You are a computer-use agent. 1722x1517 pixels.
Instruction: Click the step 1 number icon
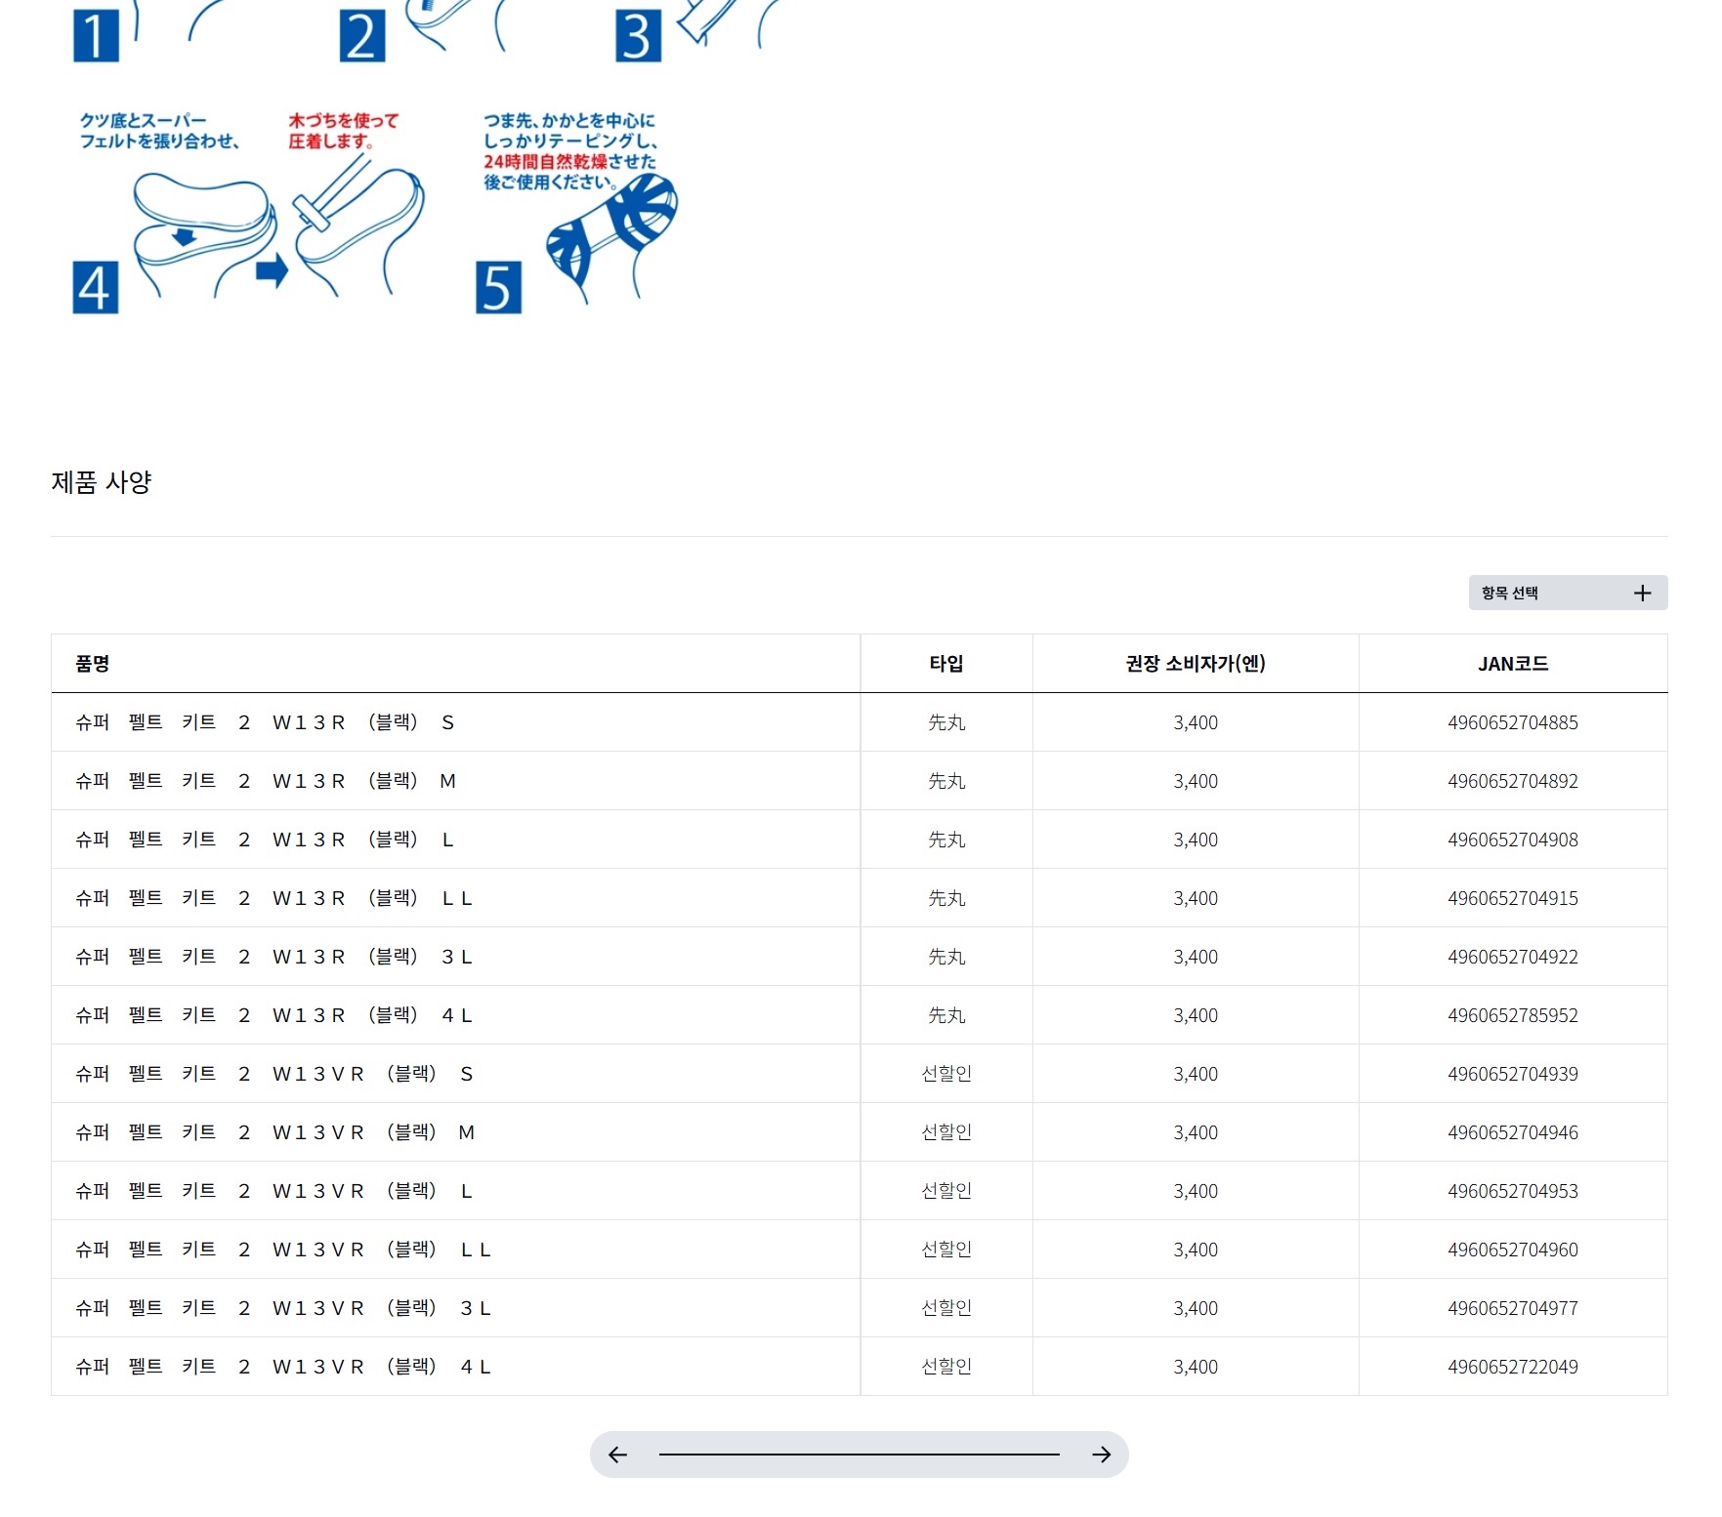pyautogui.click(x=96, y=36)
